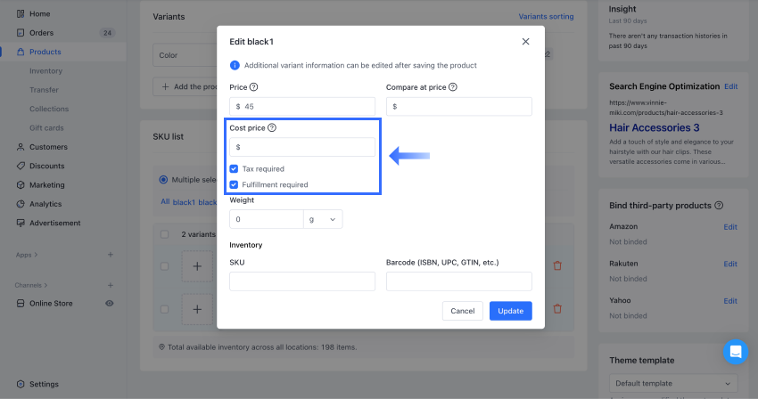758x399 pixels.
Task: Close the Edit black1 dialog
Action: [x=525, y=42]
